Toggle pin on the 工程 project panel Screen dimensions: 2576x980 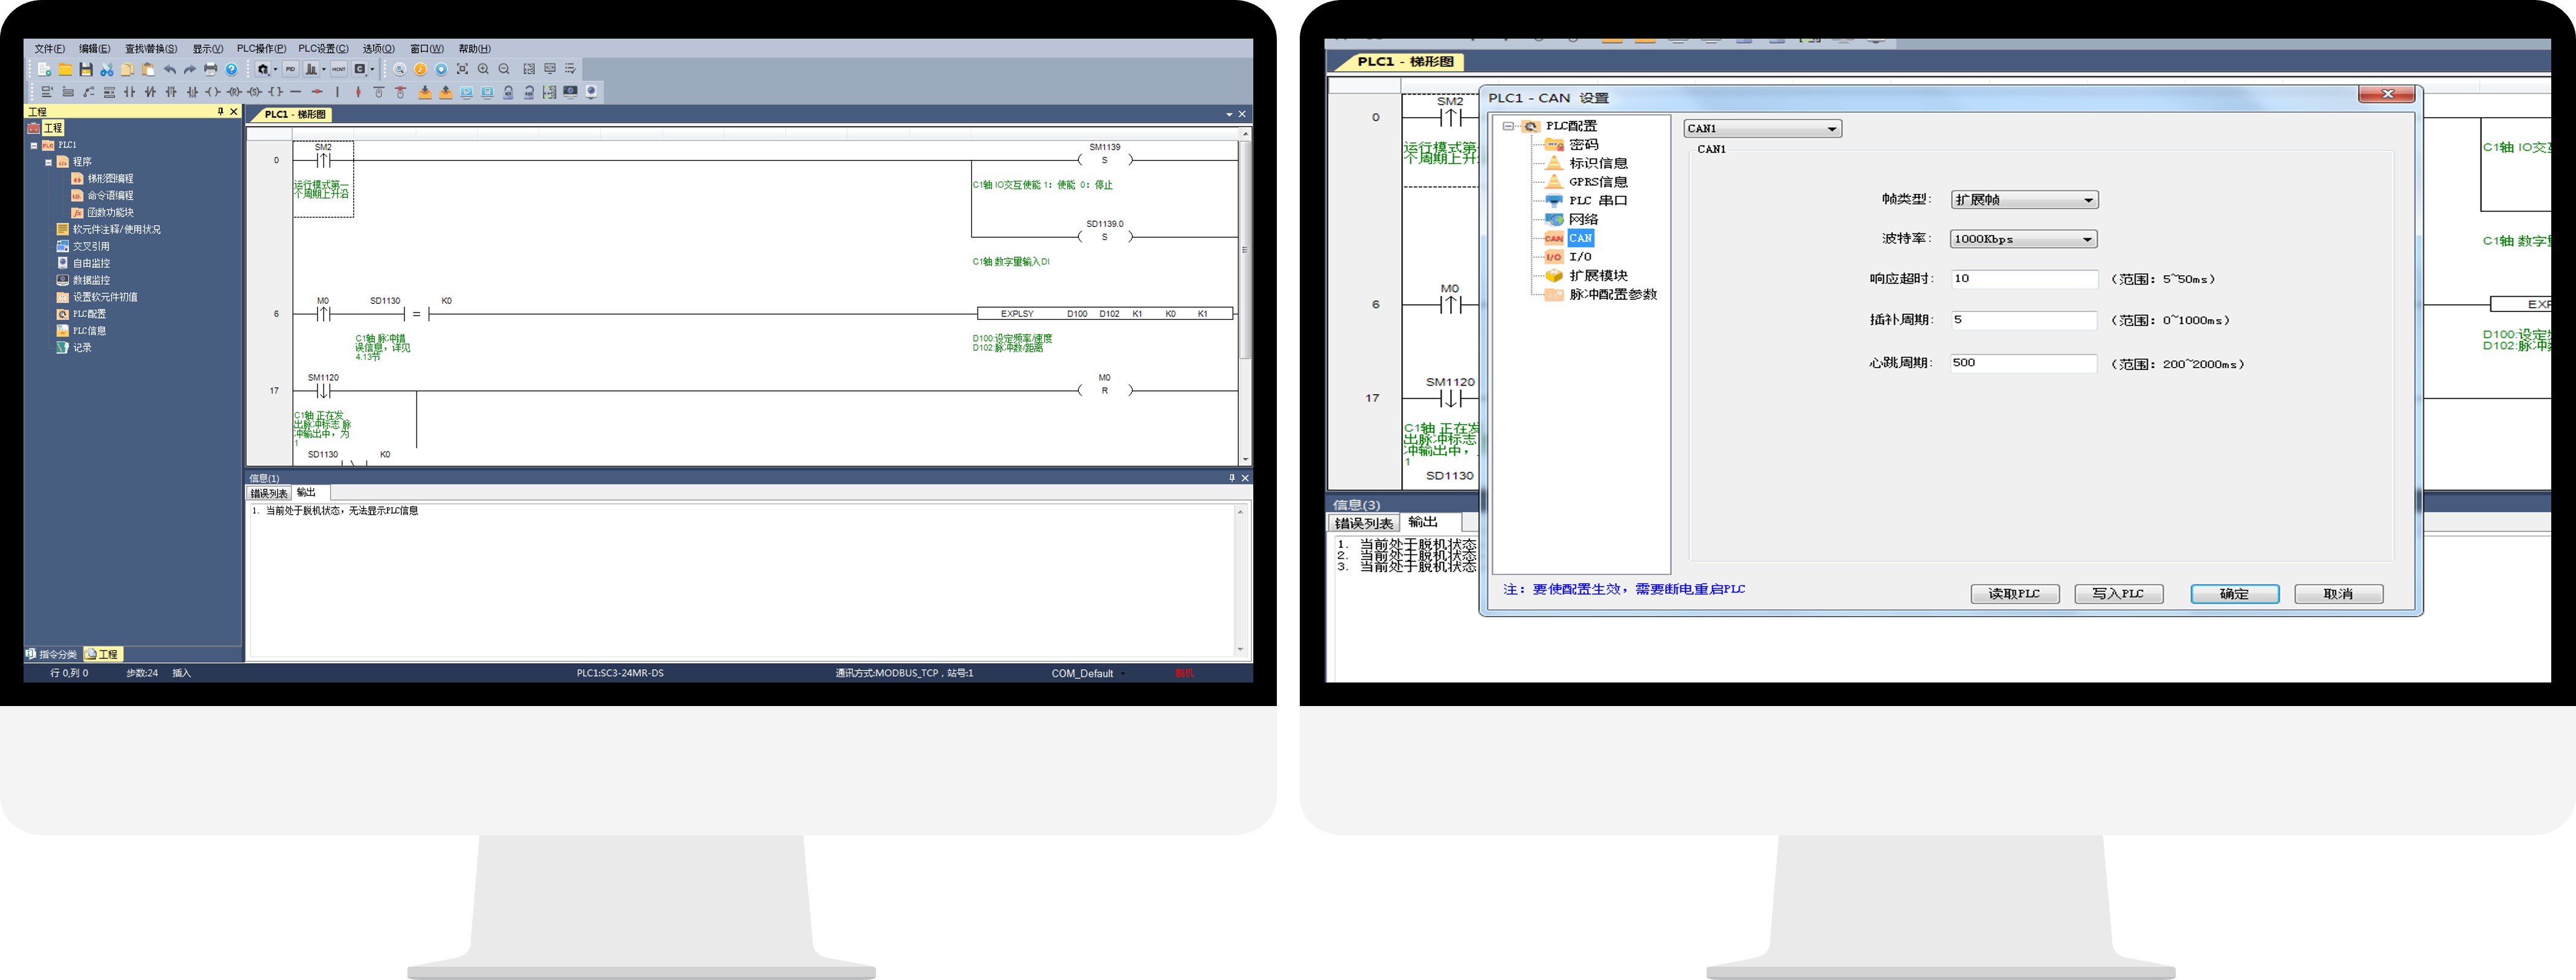[x=221, y=111]
